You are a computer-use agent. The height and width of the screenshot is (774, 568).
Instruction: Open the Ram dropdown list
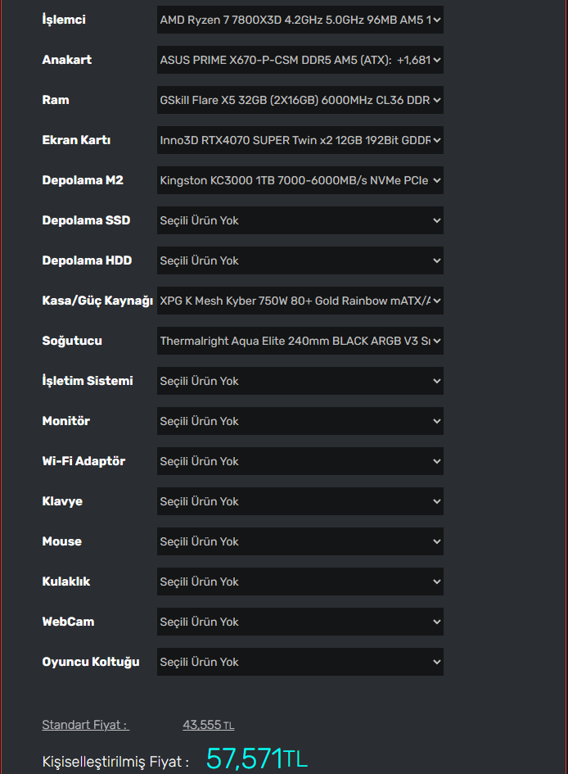[300, 100]
